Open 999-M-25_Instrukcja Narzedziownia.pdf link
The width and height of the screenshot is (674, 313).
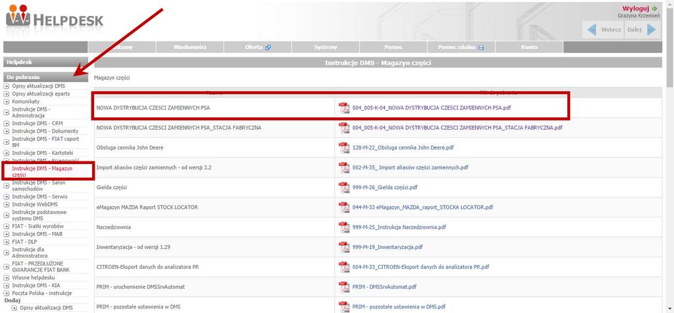coord(400,227)
